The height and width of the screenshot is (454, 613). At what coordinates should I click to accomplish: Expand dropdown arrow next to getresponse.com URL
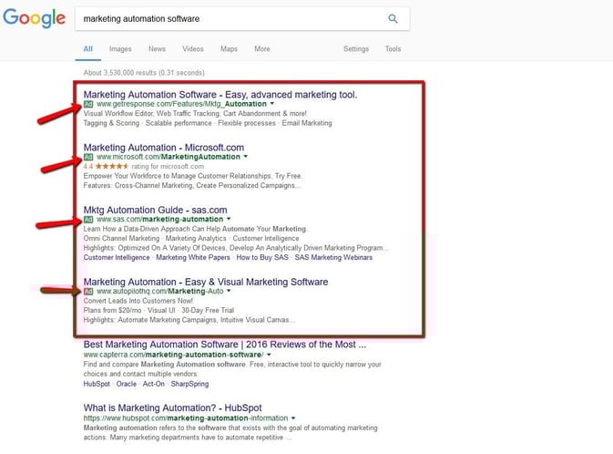click(x=272, y=104)
